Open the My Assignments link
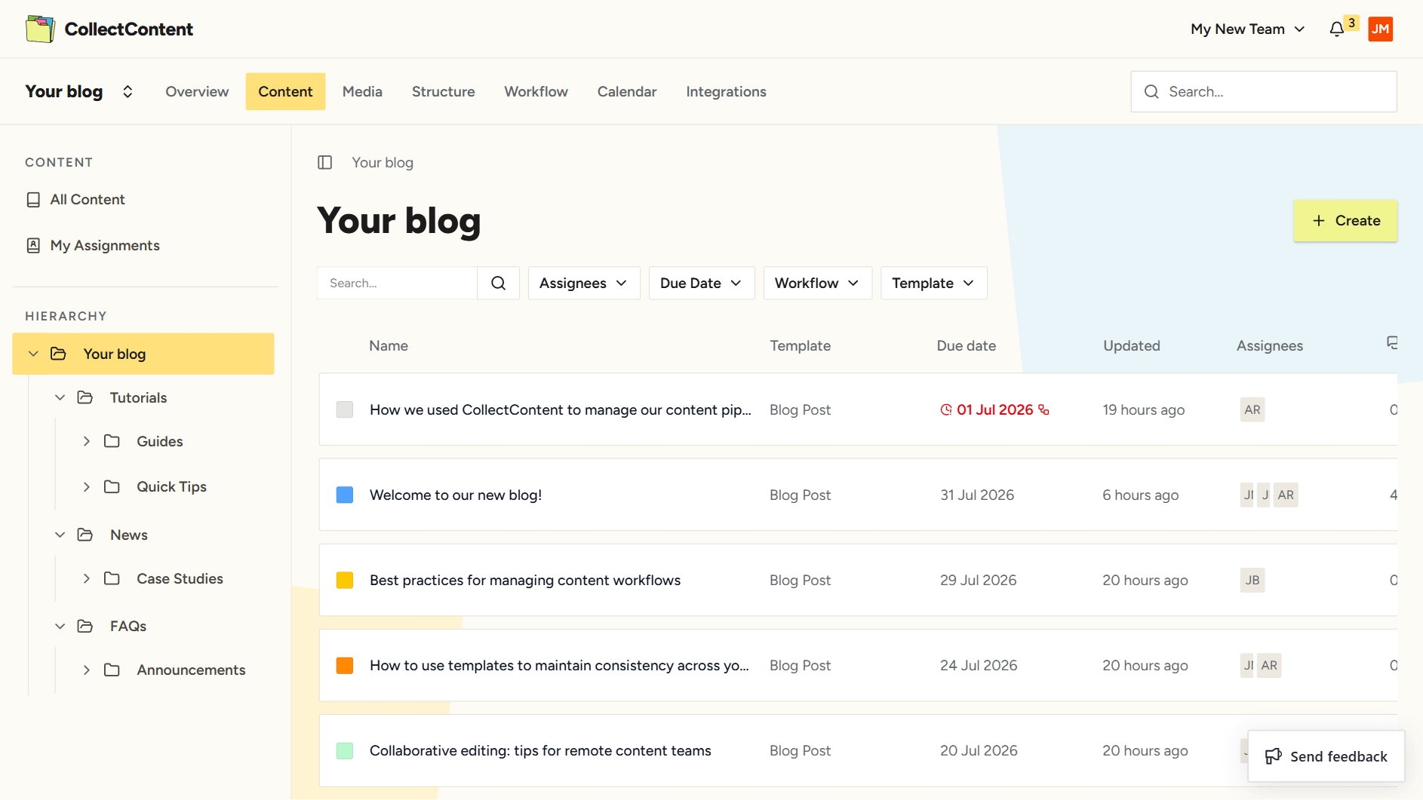Screen dimensions: 1423x800 105,245
